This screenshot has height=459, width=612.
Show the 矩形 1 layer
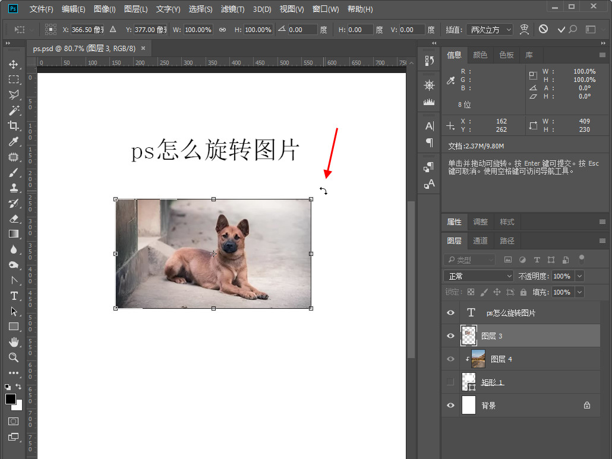tap(450, 382)
